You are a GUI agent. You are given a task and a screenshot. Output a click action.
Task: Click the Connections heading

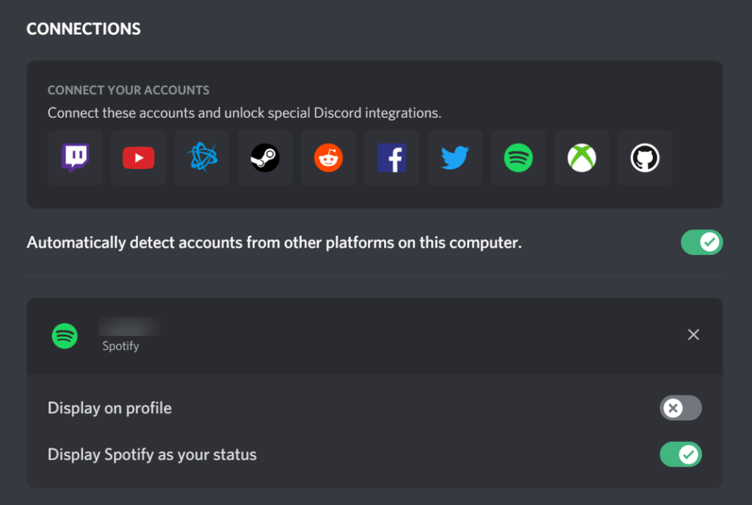tap(84, 29)
